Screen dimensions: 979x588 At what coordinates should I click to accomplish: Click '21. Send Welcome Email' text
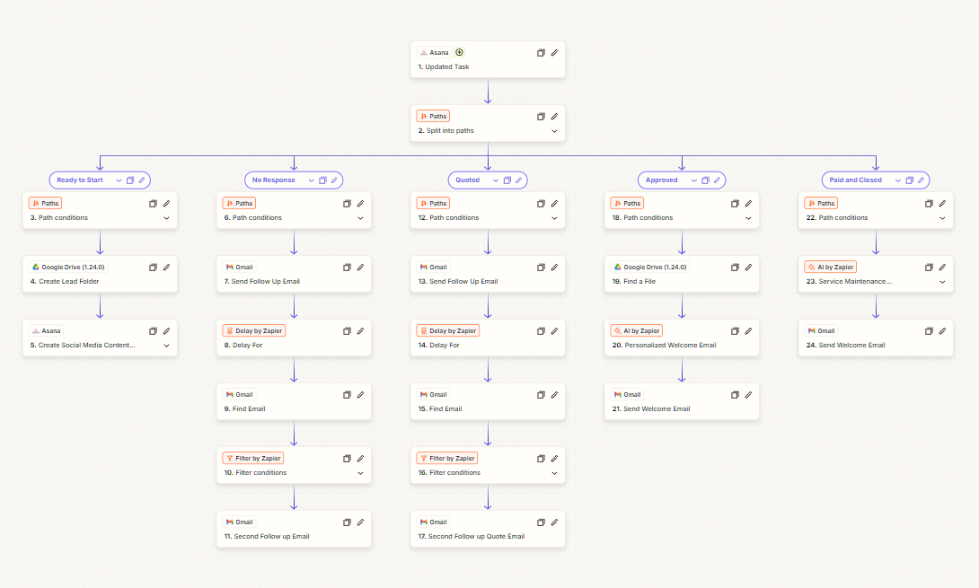point(651,408)
